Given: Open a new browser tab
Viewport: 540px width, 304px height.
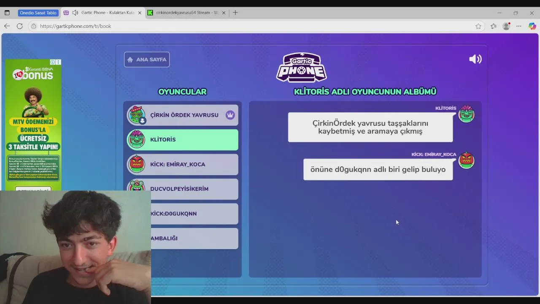Looking at the screenshot, I should point(235,13).
